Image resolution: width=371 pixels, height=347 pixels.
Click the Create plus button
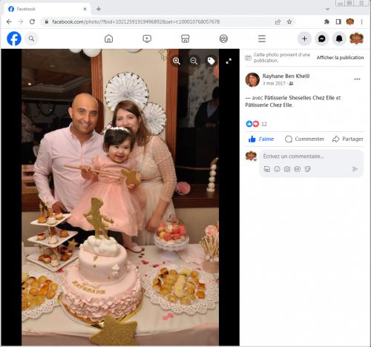304,39
